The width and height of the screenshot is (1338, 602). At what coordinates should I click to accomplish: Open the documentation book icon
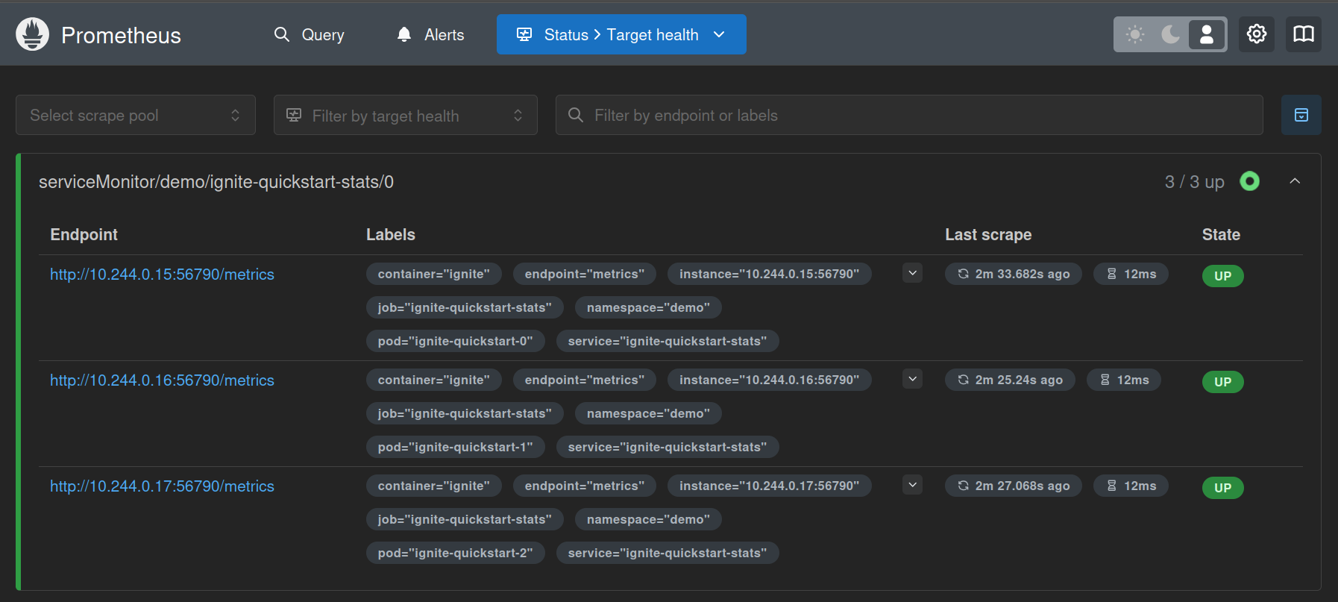pos(1303,34)
